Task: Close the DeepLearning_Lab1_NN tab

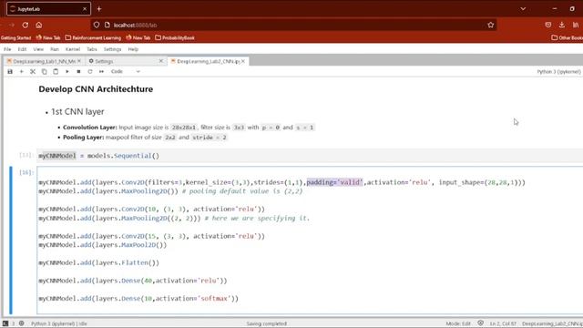Action: pos(79,61)
